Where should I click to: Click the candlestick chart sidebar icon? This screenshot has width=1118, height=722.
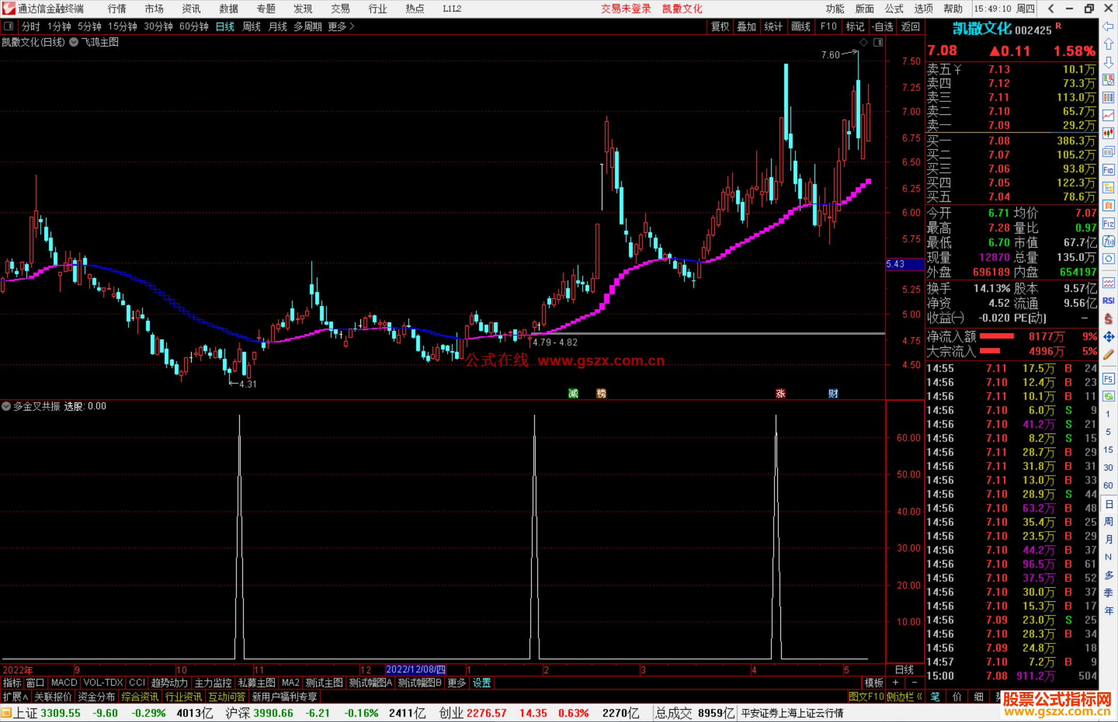click(1108, 134)
